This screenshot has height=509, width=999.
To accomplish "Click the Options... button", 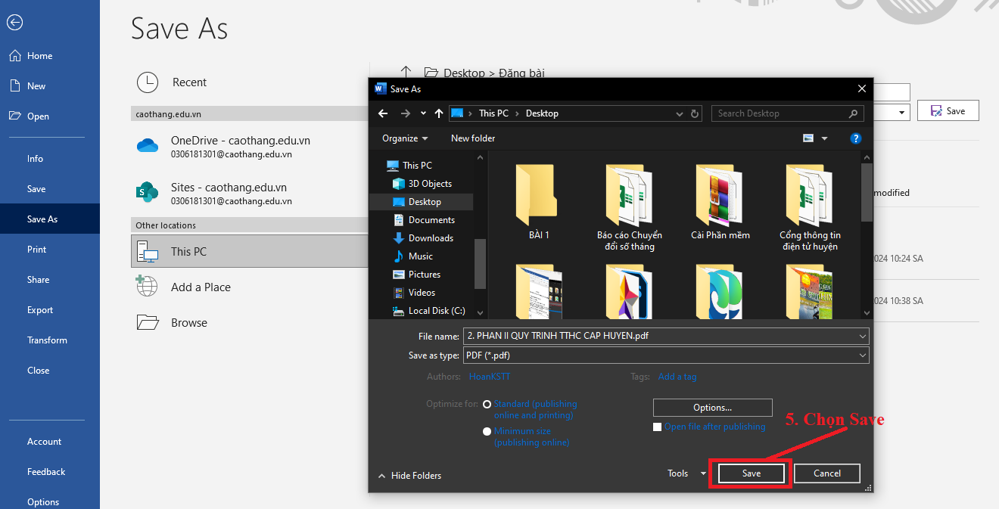I will pos(712,408).
